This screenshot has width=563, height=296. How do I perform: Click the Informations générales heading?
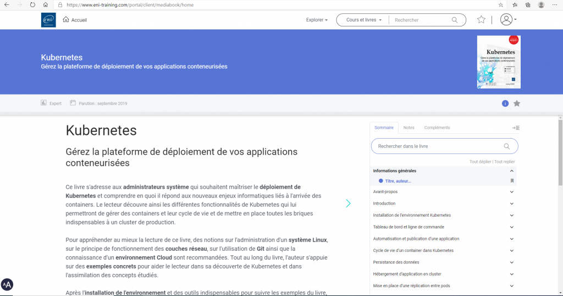point(395,171)
